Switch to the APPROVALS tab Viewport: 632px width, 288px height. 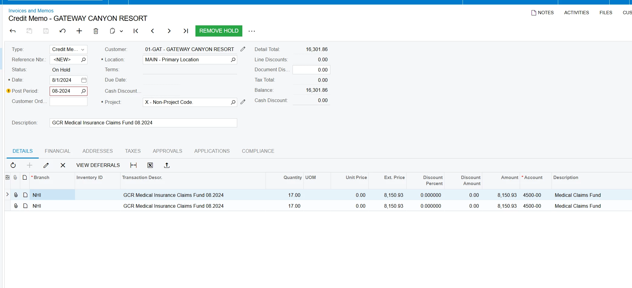(x=167, y=151)
